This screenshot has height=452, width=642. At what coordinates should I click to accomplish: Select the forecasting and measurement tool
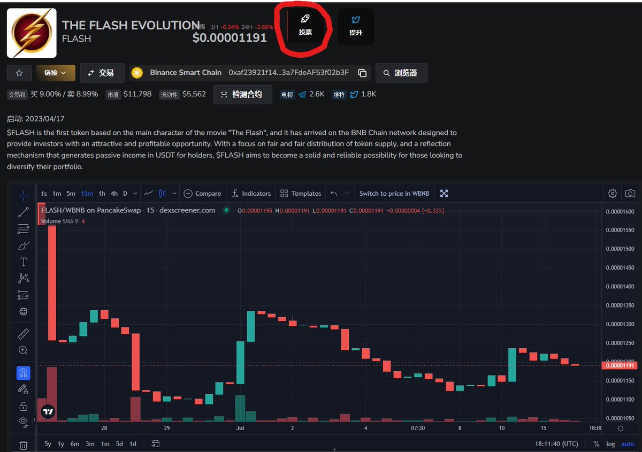(x=24, y=295)
